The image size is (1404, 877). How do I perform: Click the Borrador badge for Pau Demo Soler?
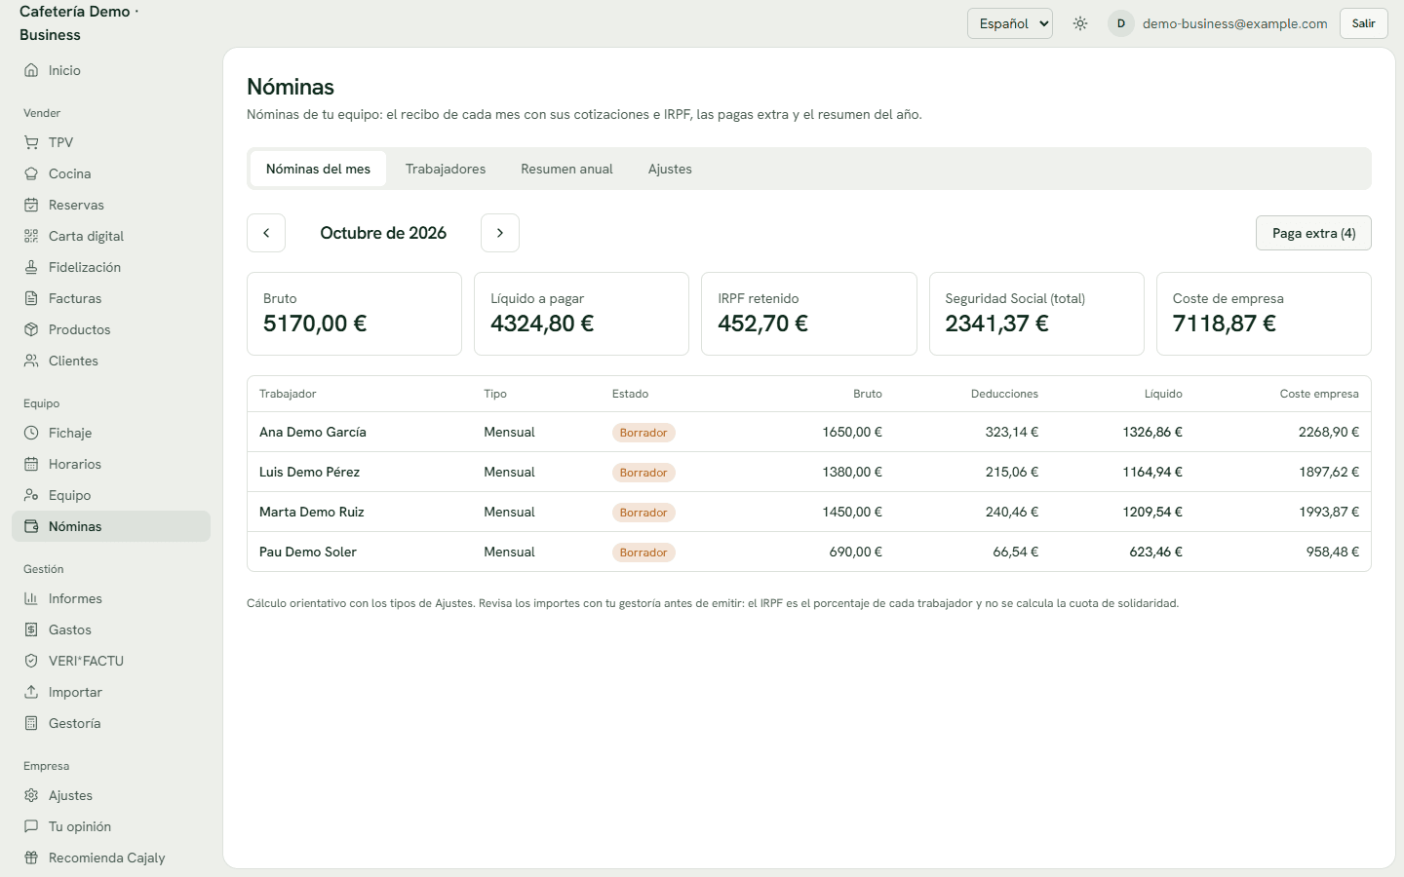pos(643,553)
